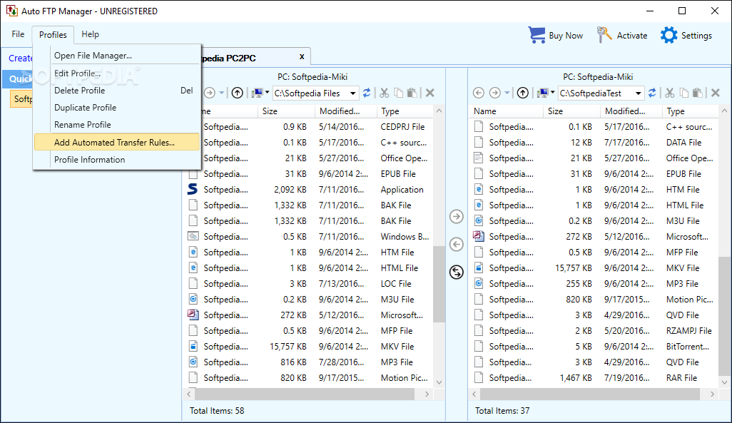The width and height of the screenshot is (732, 423).
Task: Collapse the open Profiles menu via its menu bar title
Action: (x=53, y=34)
